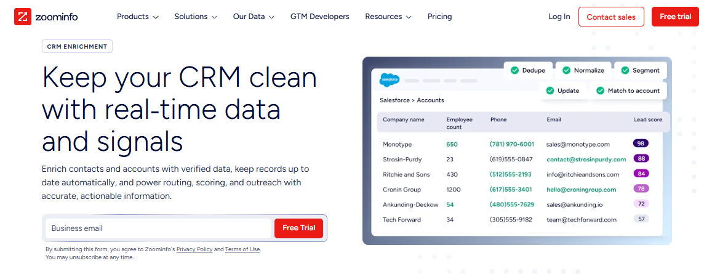Screen dimensions: 704x274
Task: Click phone number (781) 970-6001
Action: [512, 145]
